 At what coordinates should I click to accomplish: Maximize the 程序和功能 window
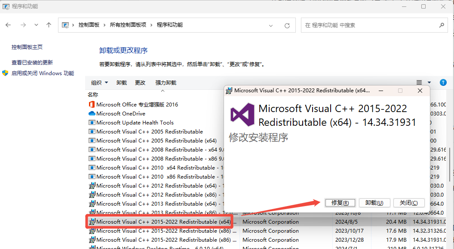(423, 6)
